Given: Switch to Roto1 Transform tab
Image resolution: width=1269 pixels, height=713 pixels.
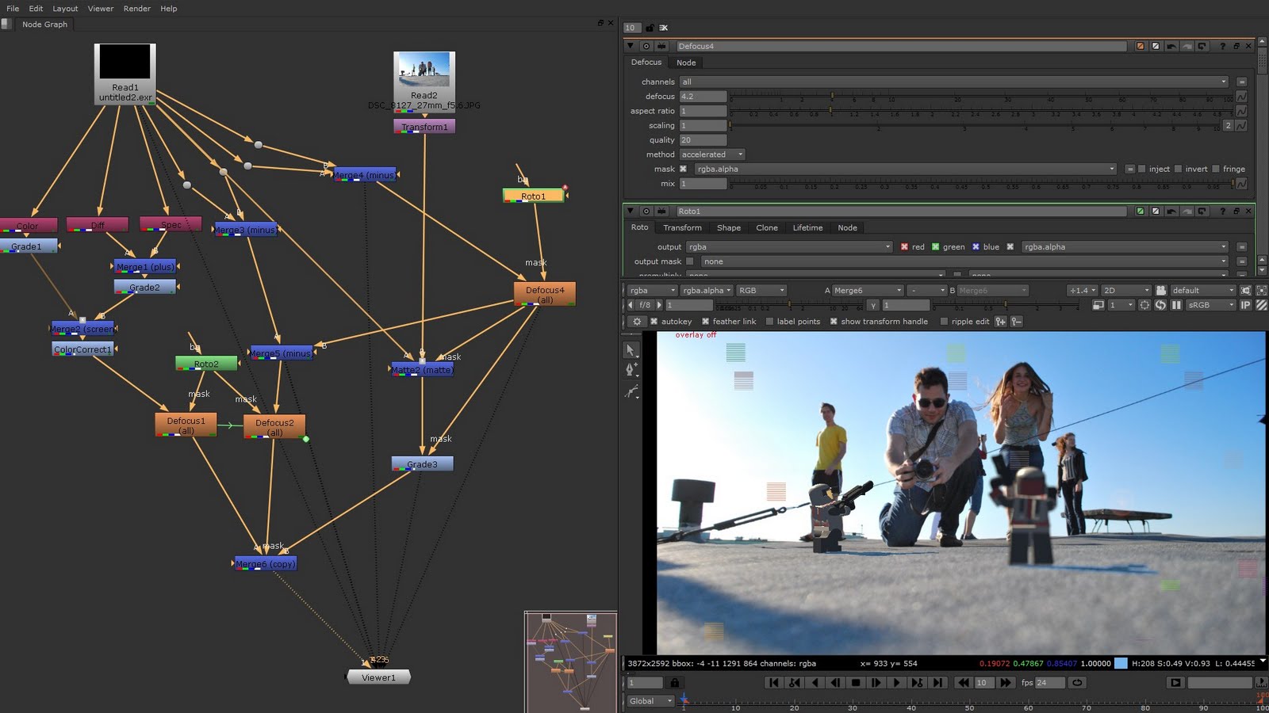Looking at the screenshot, I should pyautogui.click(x=682, y=228).
